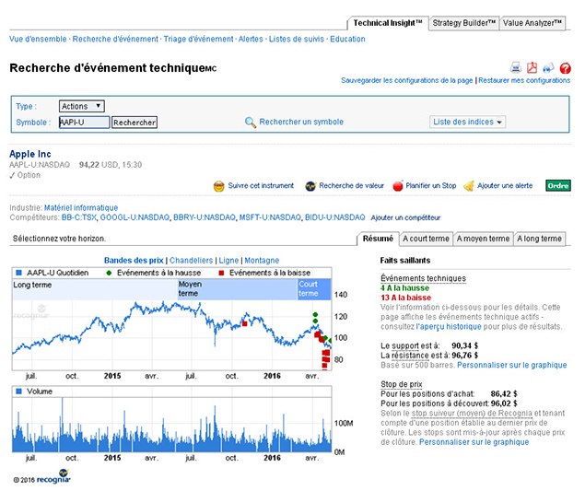Open competitor BB-C:TSX link
Screen dimensions: 585x491
(78, 217)
